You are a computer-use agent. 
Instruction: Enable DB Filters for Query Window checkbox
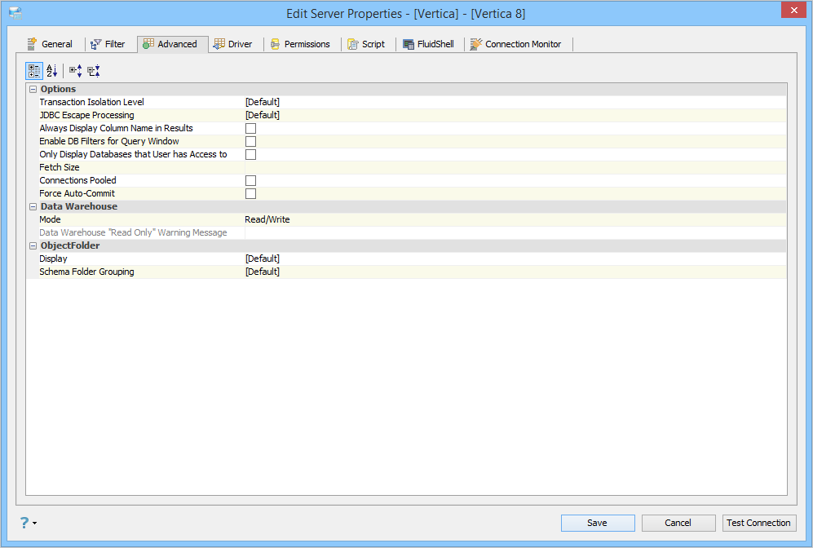pos(250,142)
